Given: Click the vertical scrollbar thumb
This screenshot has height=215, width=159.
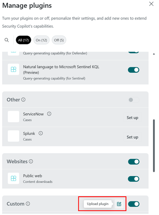Looking at the screenshot, I should click(x=154, y=145).
